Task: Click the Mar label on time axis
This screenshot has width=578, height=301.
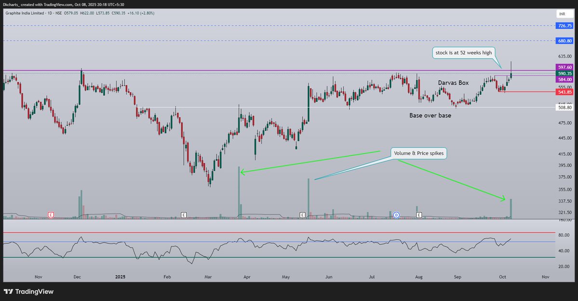Action: pyautogui.click(x=208, y=277)
